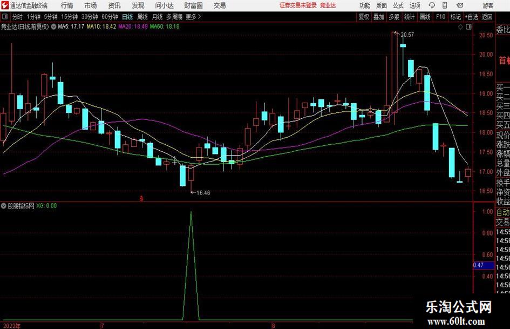Expand the 股朋指标网 indicator dropdown arrow
This screenshot has width=510, height=329.
4,206
